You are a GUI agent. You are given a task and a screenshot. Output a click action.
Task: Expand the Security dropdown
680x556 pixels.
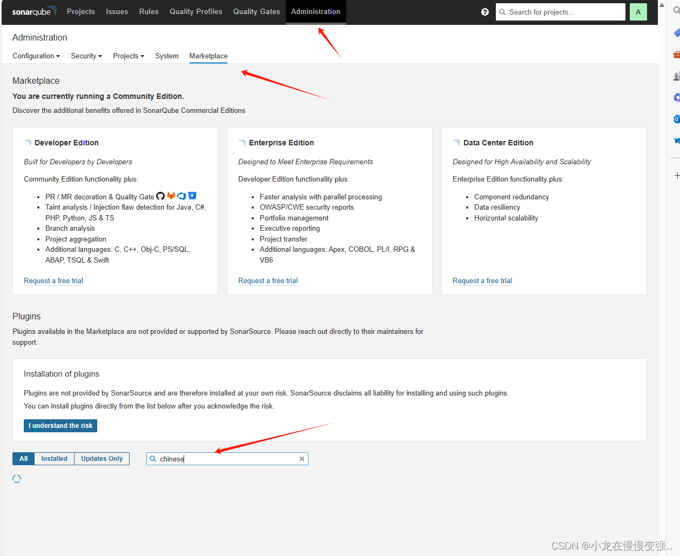(x=86, y=56)
